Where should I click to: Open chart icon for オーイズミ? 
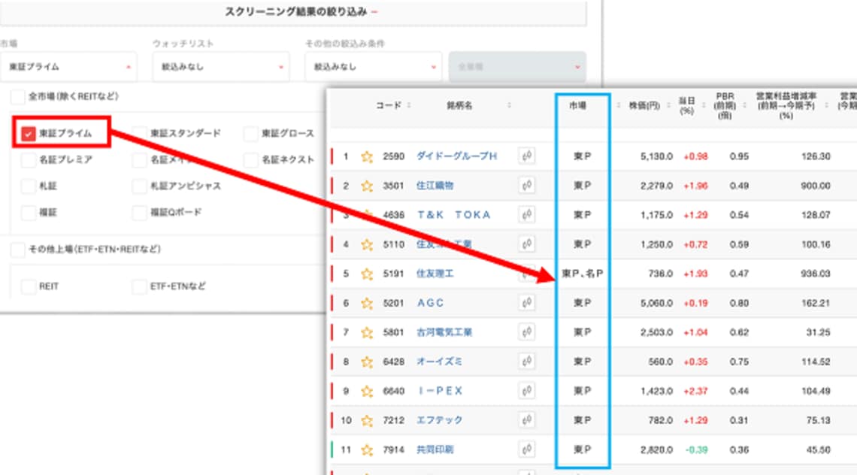click(x=527, y=362)
